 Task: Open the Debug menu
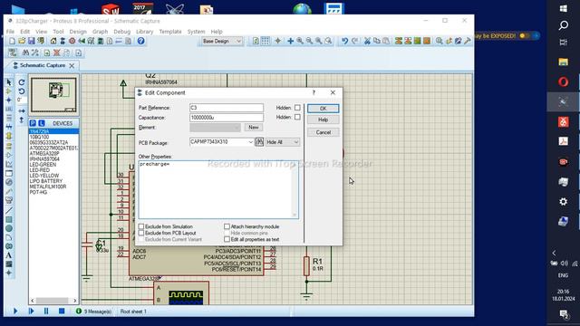[121, 32]
